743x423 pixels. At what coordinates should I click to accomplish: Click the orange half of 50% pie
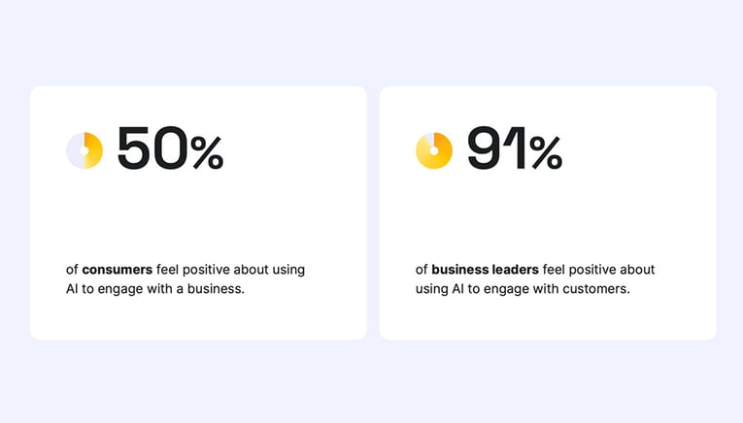click(x=94, y=150)
